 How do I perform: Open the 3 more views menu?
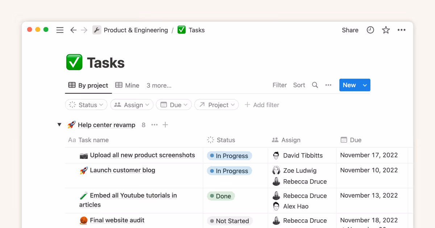pos(159,85)
